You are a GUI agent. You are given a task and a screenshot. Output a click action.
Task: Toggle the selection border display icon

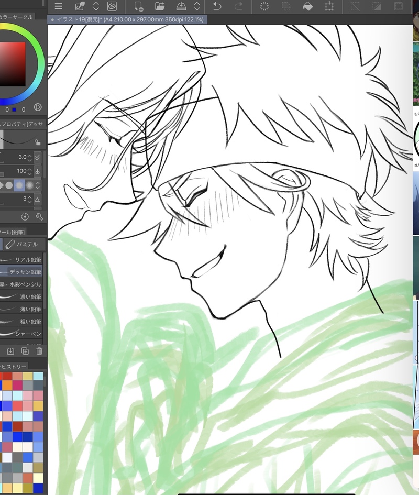click(399, 6)
